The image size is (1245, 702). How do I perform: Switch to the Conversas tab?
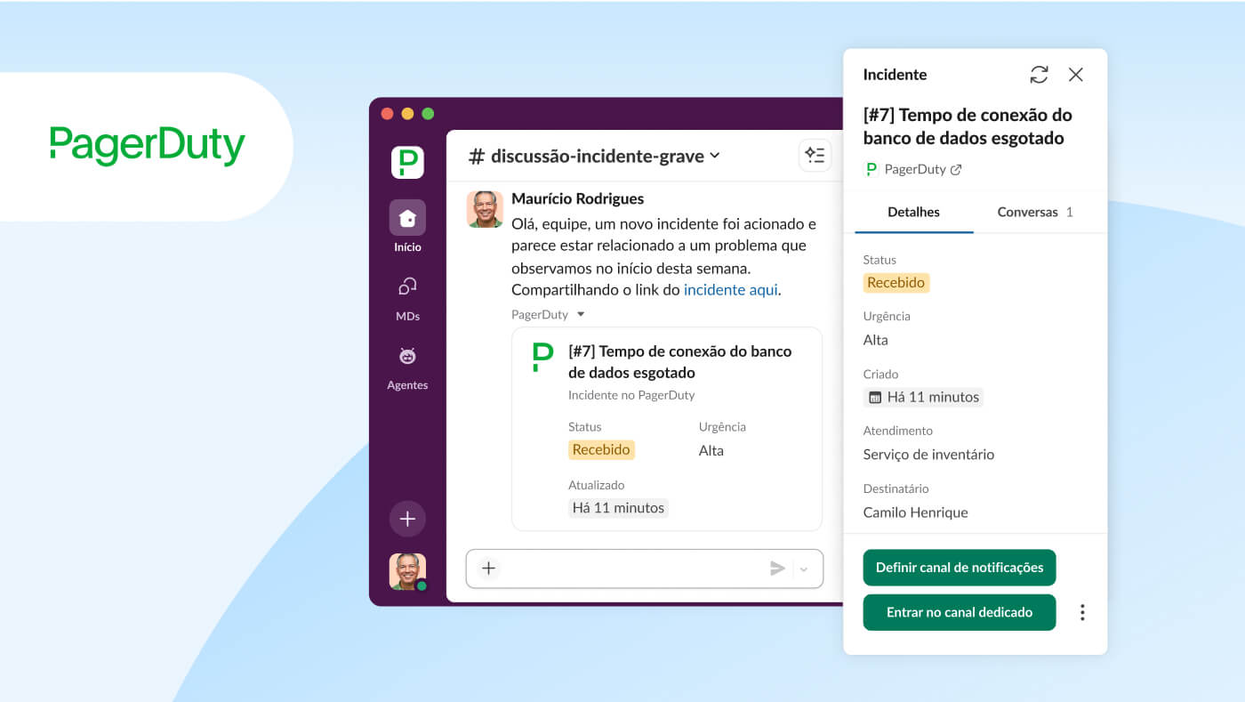tap(1035, 212)
